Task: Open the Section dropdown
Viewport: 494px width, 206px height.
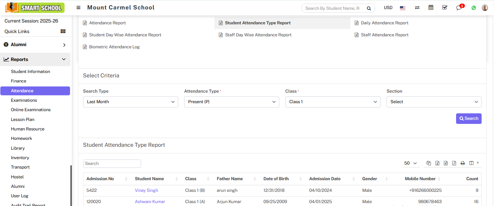Action: point(434,102)
